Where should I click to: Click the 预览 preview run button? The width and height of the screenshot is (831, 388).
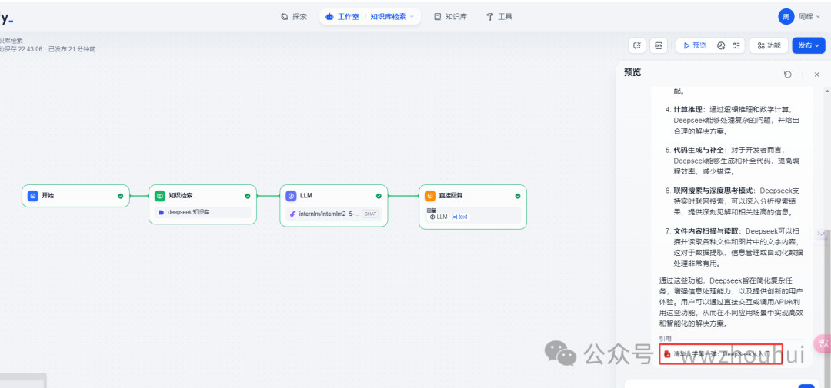[694, 45]
